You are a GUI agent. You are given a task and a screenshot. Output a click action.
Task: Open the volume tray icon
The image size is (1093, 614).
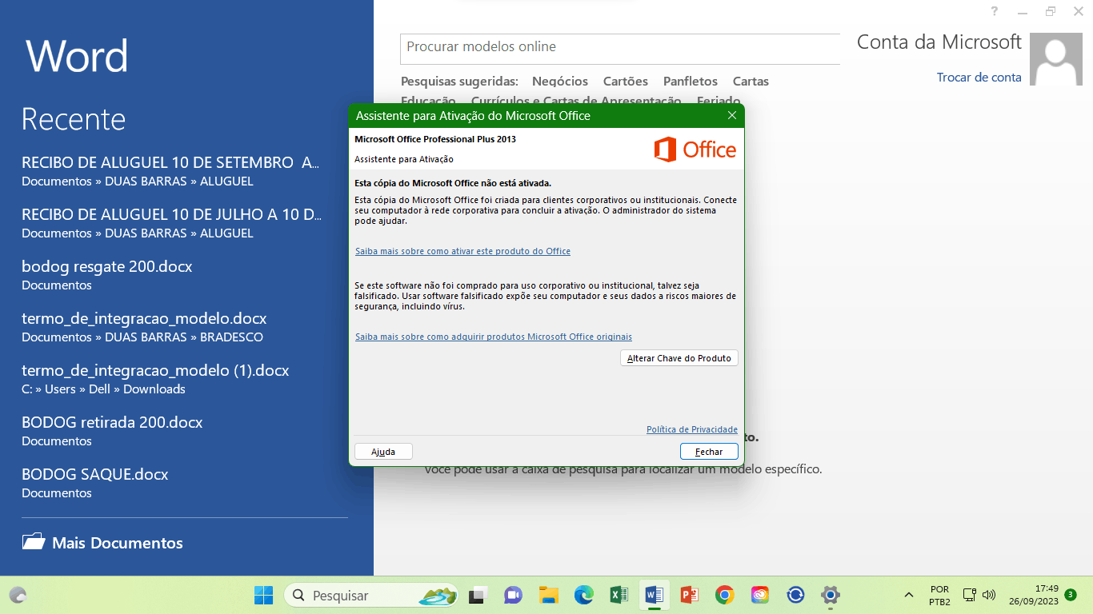point(989,595)
